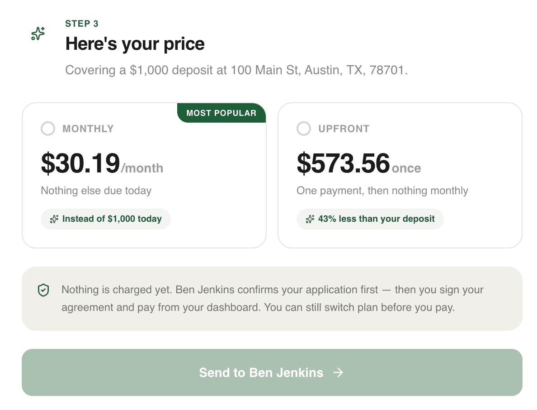Screen dimensions: 537x410
Task: Click sparkle icon in 43% less pill
Action: tap(310, 219)
